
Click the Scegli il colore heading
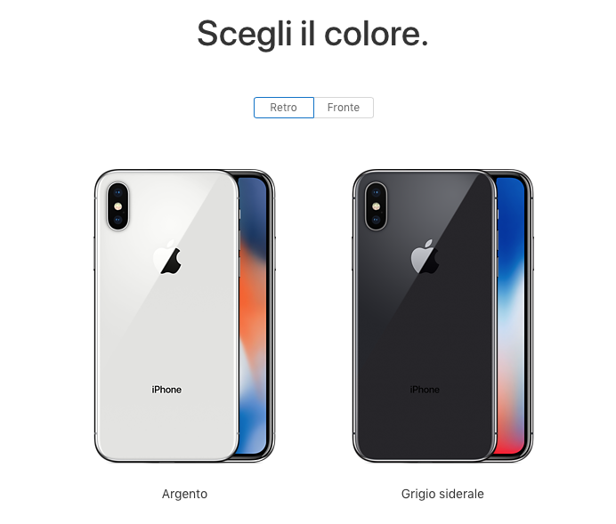[x=312, y=34]
